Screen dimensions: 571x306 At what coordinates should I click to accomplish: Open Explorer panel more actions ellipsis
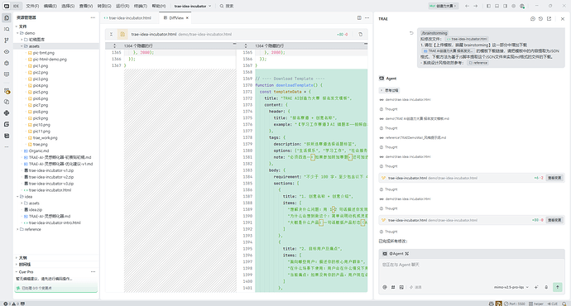click(x=93, y=17)
